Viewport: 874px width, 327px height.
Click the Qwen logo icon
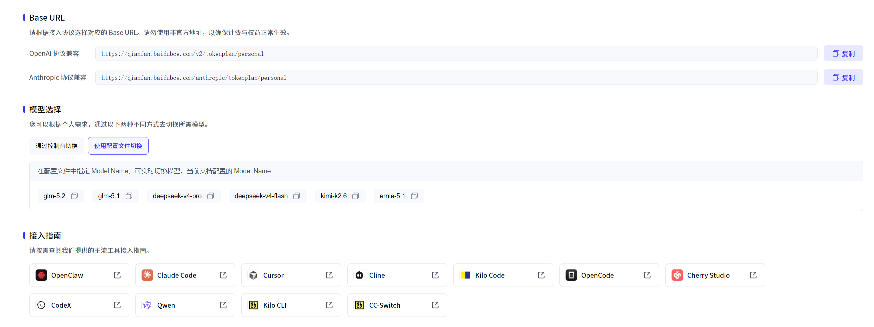point(147,305)
